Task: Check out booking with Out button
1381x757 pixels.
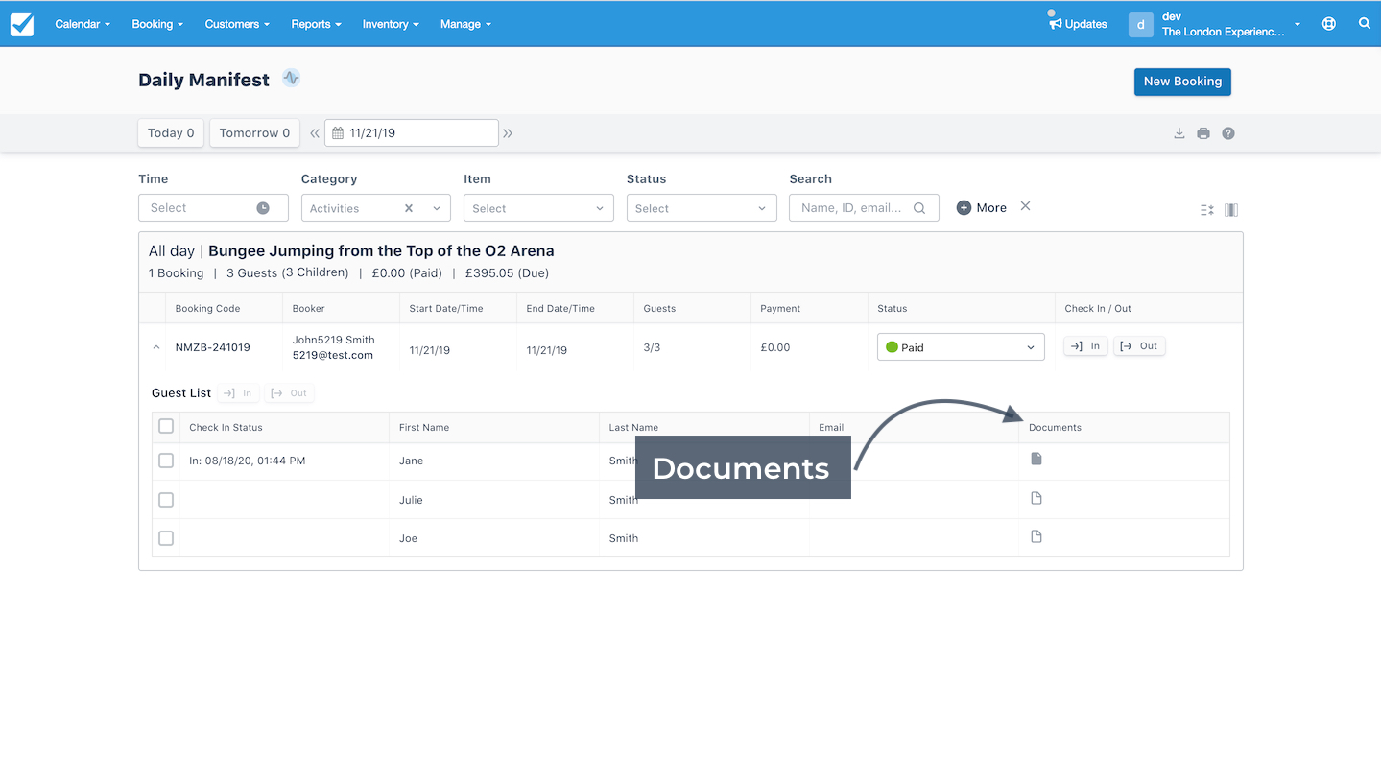Action: (1139, 346)
